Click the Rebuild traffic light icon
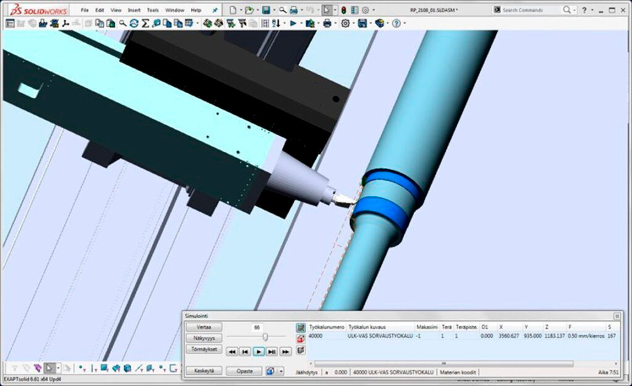Screen dimensions: 632x386 click(343, 10)
